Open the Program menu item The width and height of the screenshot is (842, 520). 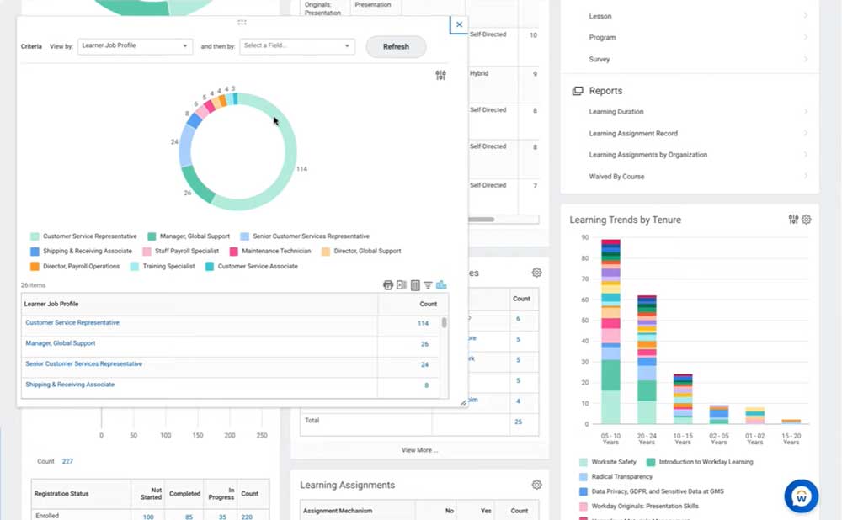tap(603, 38)
